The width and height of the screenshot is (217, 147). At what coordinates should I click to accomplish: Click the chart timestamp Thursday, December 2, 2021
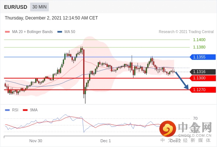click(51, 18)
